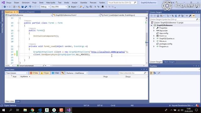
Task: Open the Debug configuration dropdown
Action: tap(45, 7)
